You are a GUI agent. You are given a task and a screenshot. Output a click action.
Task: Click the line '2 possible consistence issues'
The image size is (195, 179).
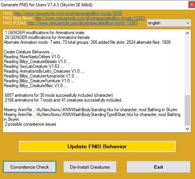(30, 124)
